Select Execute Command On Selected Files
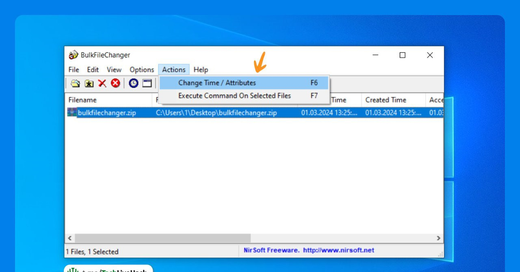Image resolution: width=520 pixels, height=272 pixels. coord(234,96)
